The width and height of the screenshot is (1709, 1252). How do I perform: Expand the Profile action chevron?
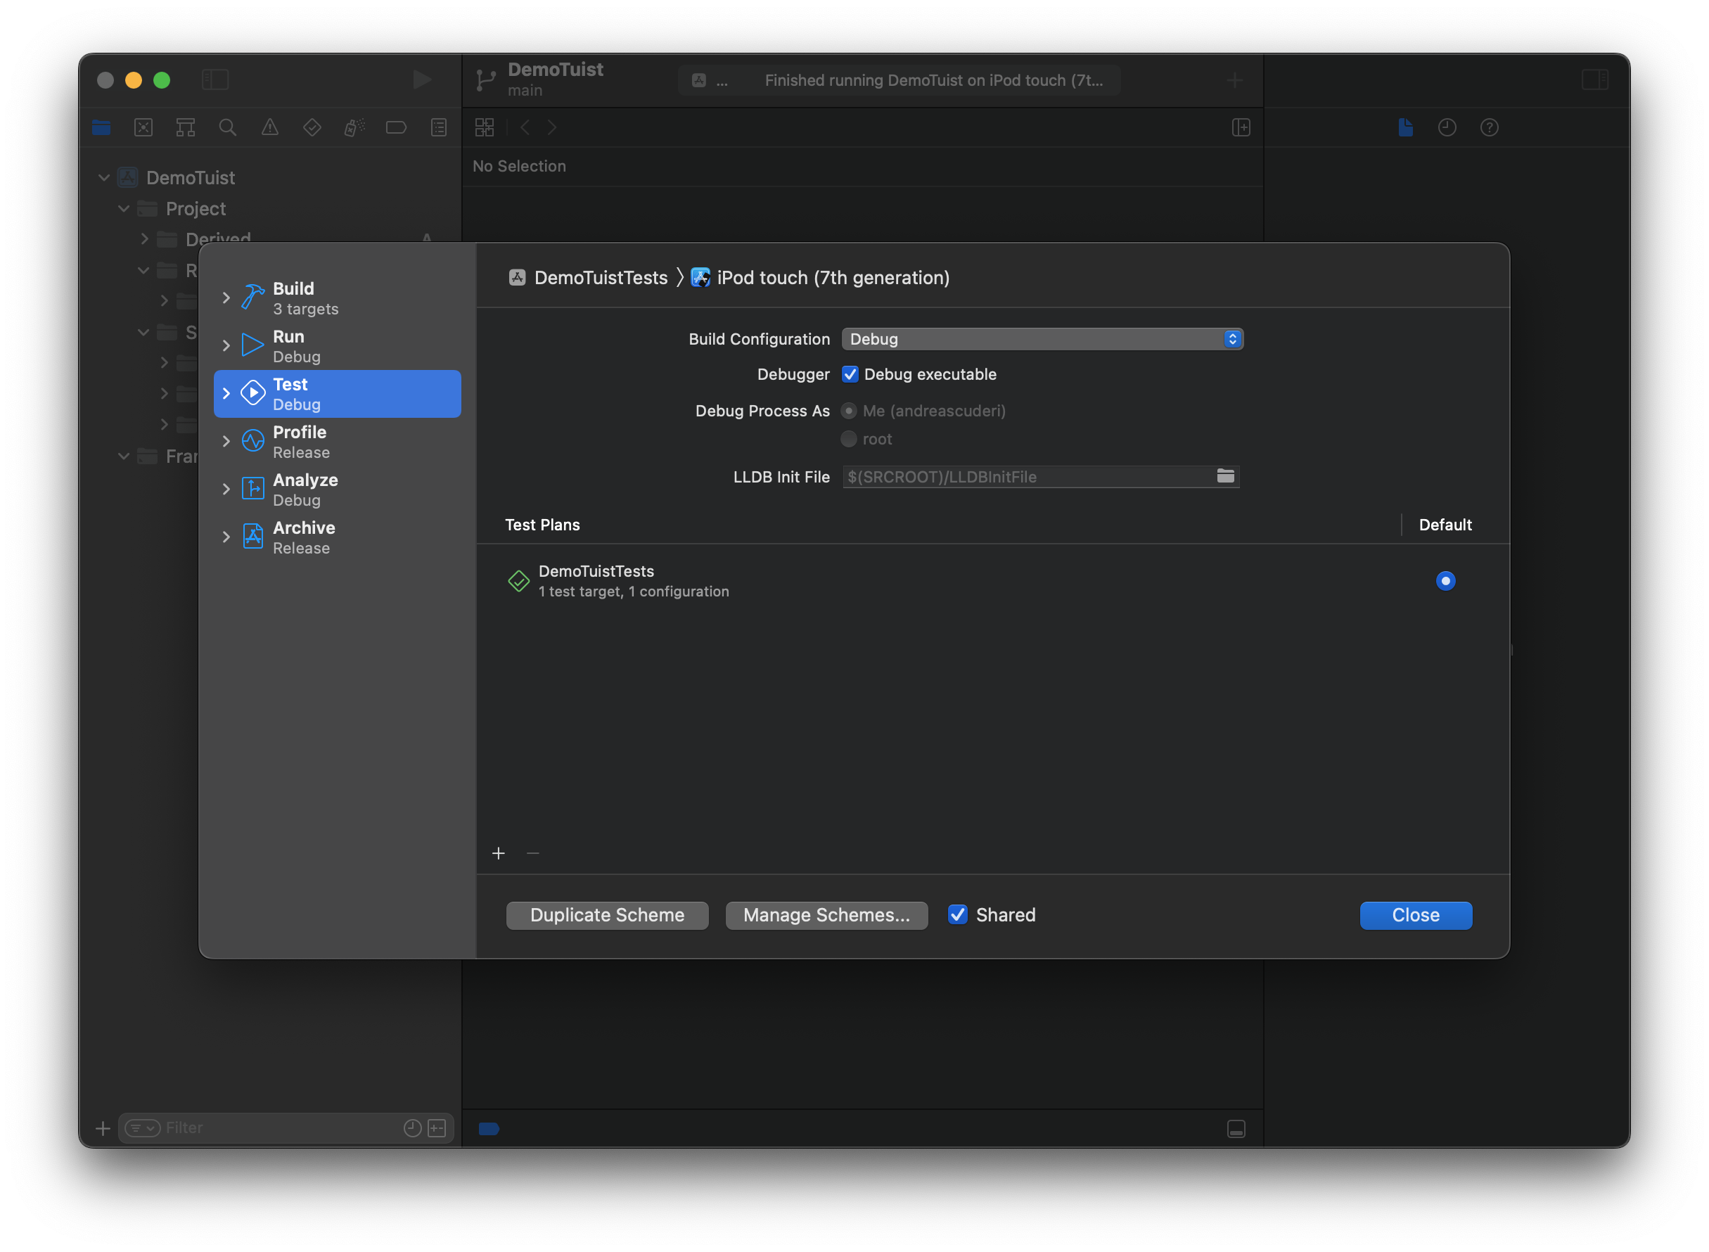[226, 441]
